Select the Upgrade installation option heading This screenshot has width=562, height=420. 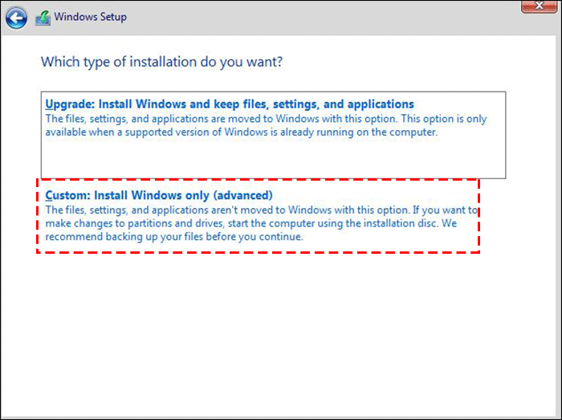coord(230,104)
